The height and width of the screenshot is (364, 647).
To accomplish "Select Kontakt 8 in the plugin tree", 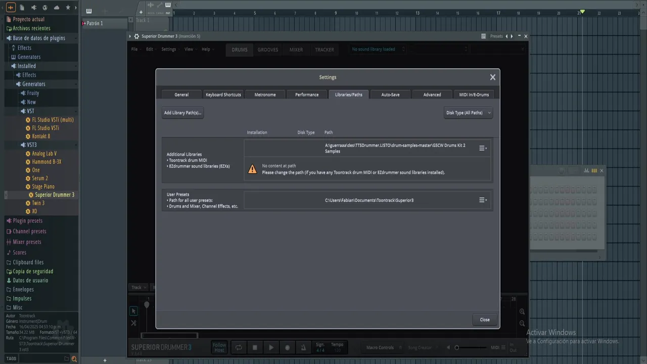I will (41, 136).
